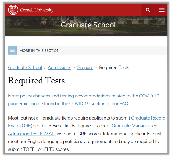Click the MORE IN THIS SECTION label
The width and height of the screenshot is (172, 157).
click(x=40, y=51)
